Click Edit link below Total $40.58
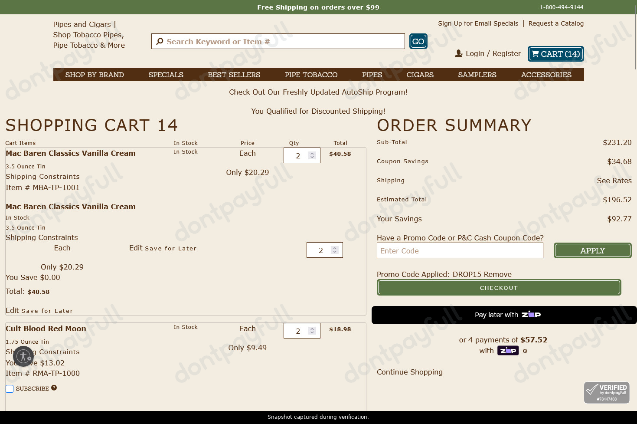This screenshot has height=424, width=637. pos(12,310)
